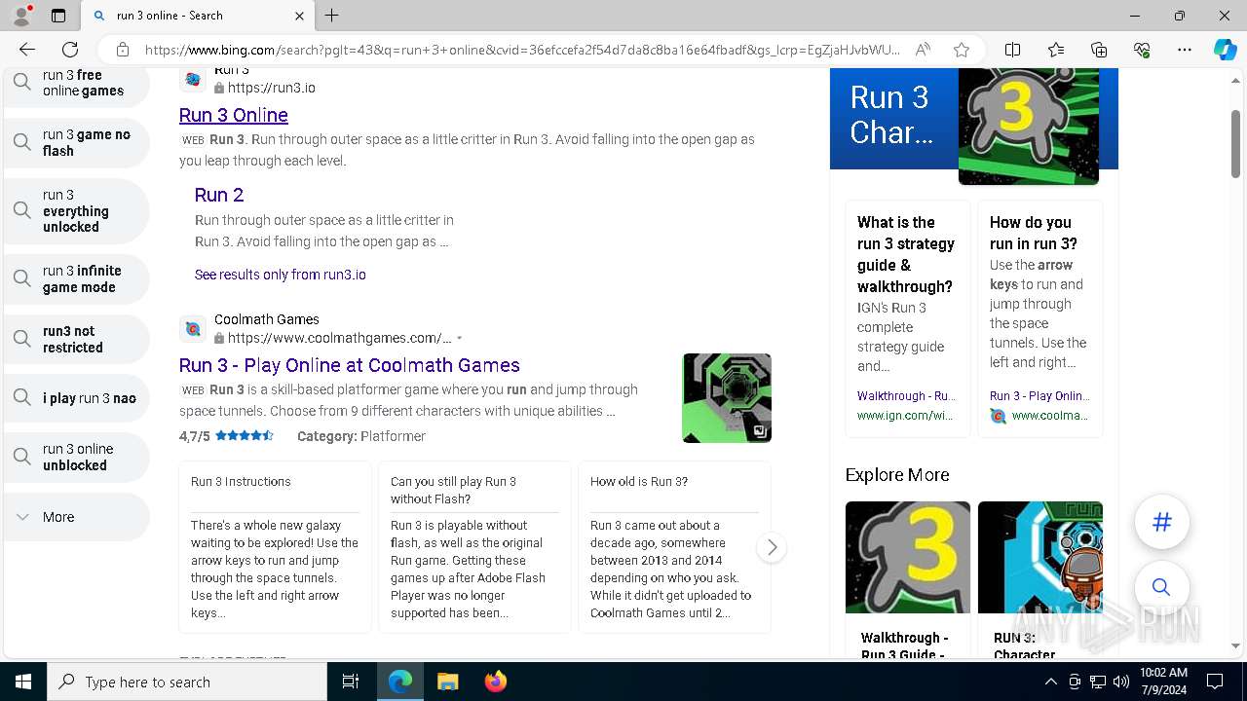The height and width of the screenshot is (701, 1247).
Task: Open 'How old is Run 3?' card
Action: [674, 547]
